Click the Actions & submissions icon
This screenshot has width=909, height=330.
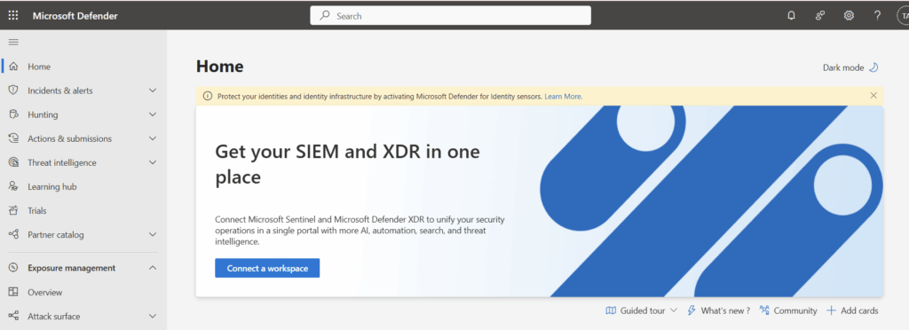coord(13,138)
